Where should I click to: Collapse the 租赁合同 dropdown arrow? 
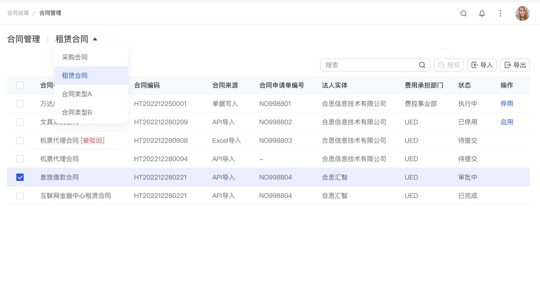tap(95, 39)
